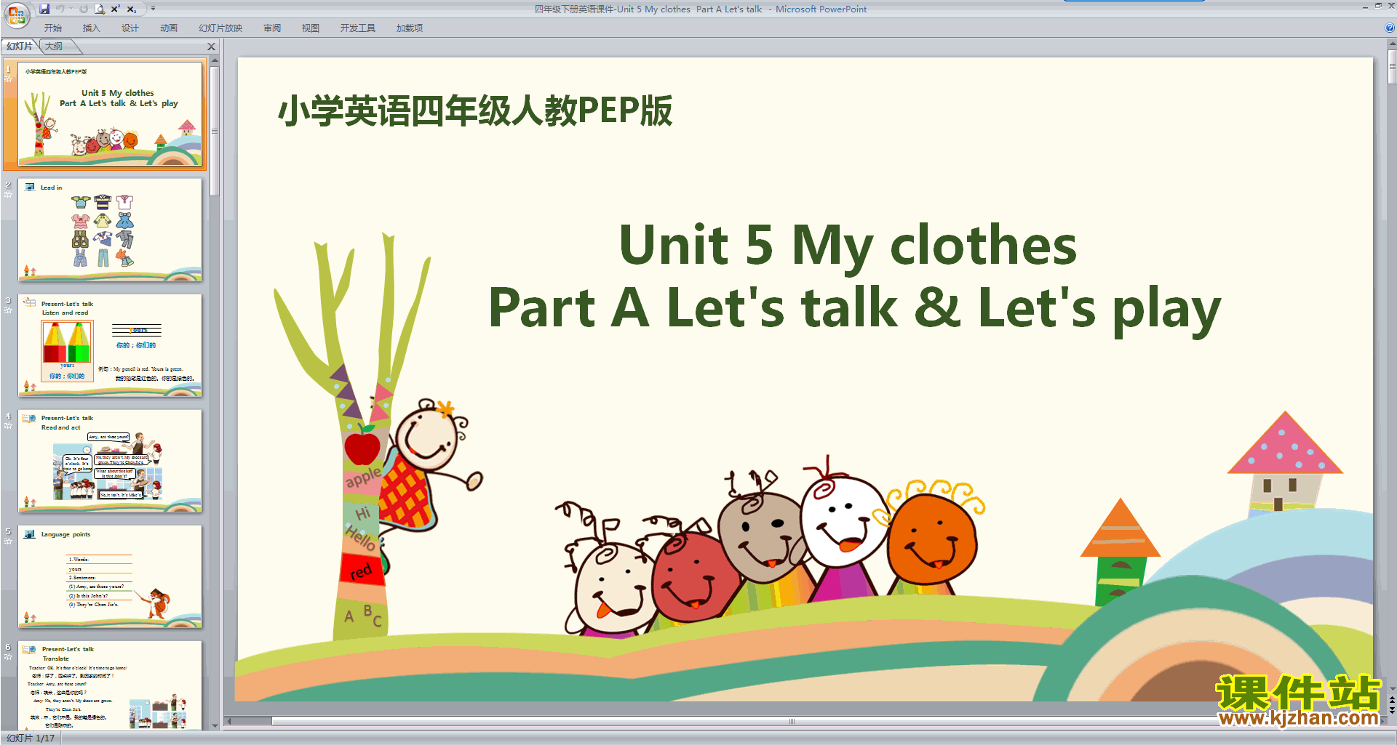This screenshot has height=745, width=1397.
Task: Click horizontal scrollbar left arrow
Action: 228,722
